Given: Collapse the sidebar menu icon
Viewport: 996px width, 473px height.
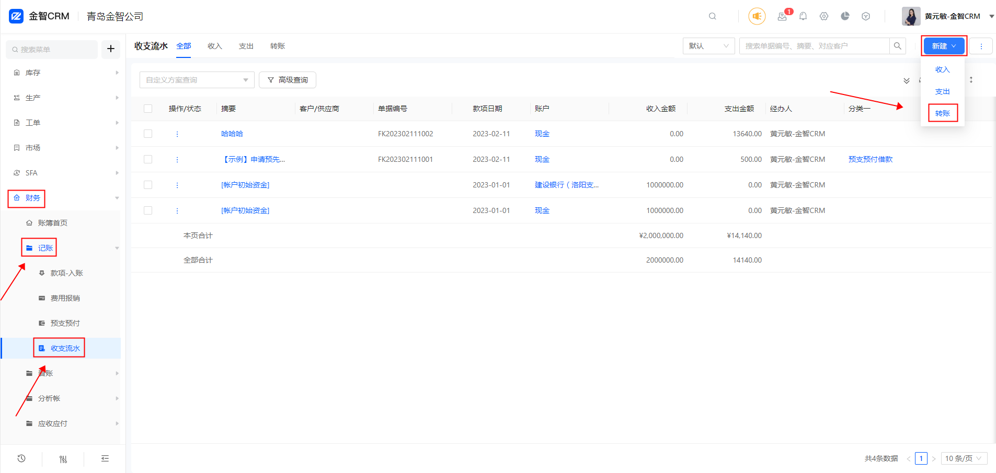Looking at the screenshot, I should (105, 458).
